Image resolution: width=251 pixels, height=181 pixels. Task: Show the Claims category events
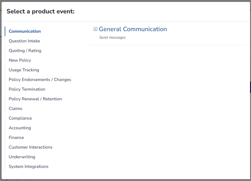pyautogui.click(x=16, y=109)
